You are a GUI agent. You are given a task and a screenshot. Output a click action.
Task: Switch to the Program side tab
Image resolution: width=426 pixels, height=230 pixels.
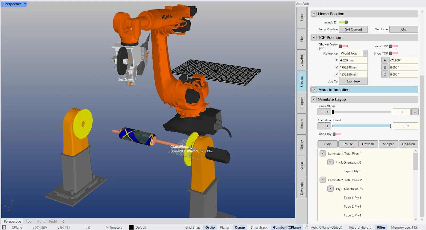coord(302,103)
